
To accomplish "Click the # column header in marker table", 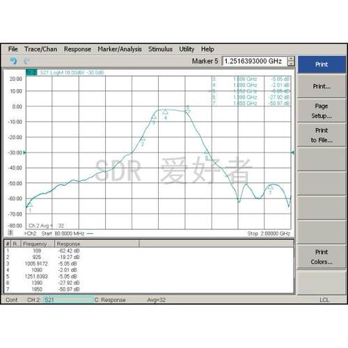I will (8, 244).
